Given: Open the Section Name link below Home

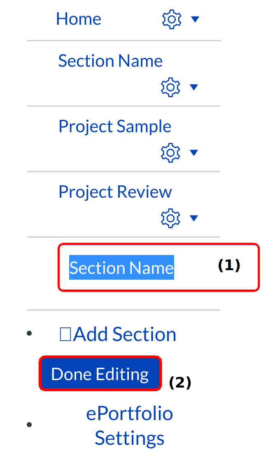Looking at the screenshot, I should (110, 61).
